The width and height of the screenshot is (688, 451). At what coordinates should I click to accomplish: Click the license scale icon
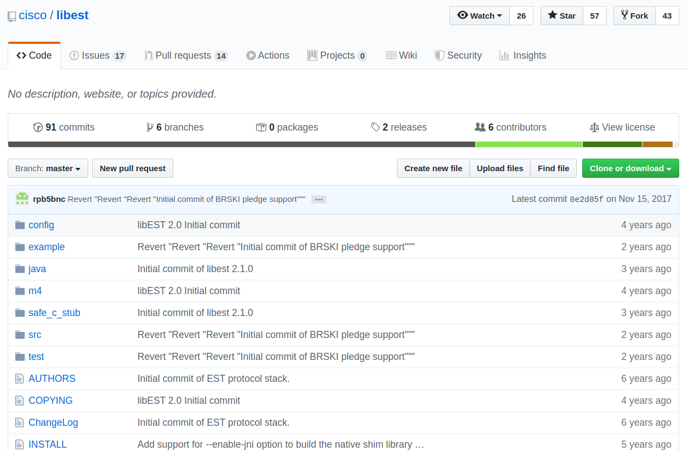click(x=594, y=127)
